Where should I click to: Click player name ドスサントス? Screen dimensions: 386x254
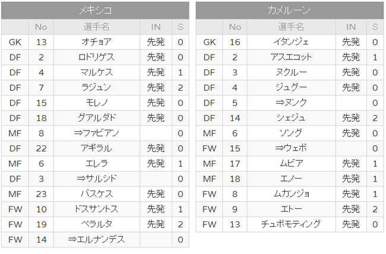96,209
